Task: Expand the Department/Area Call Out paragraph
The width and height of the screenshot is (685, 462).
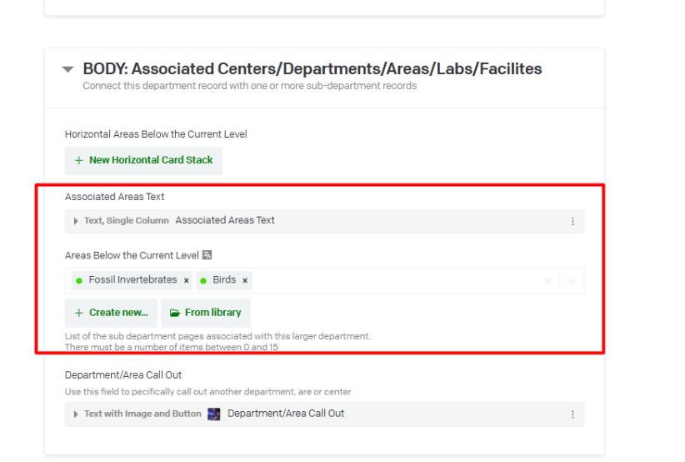Action: pos(76,414)
